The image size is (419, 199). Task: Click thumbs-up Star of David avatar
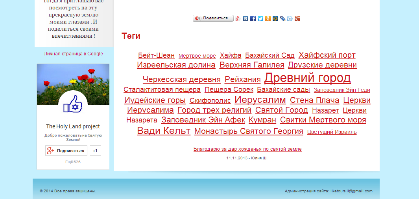[x=73, y=105]
